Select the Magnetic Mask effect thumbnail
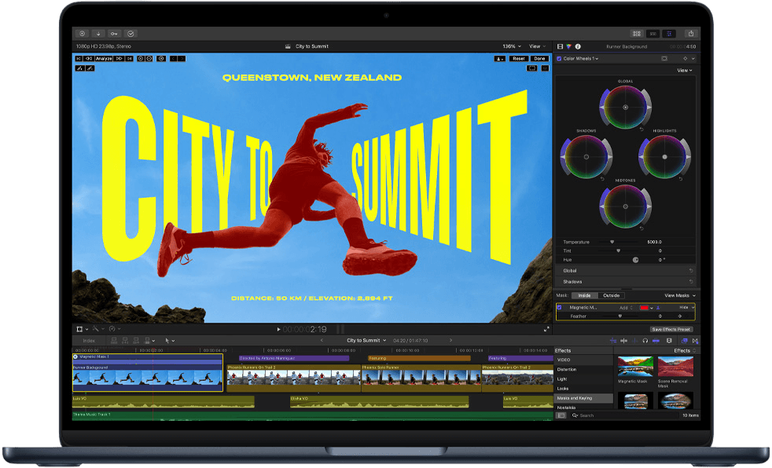Screen dimensions: 772x468 tap(636, 367)
